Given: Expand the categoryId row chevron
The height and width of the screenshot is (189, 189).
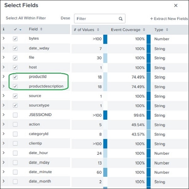Looking at the screenshot, I should coord(4,134).
